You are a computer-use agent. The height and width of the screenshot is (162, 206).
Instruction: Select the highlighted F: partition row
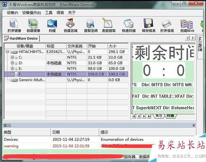coord(66,74)
